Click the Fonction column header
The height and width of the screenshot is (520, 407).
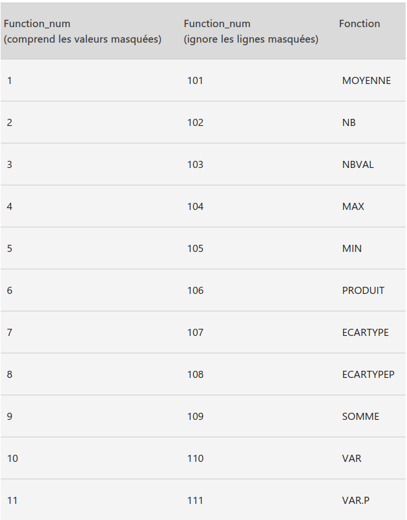[359, 23]
